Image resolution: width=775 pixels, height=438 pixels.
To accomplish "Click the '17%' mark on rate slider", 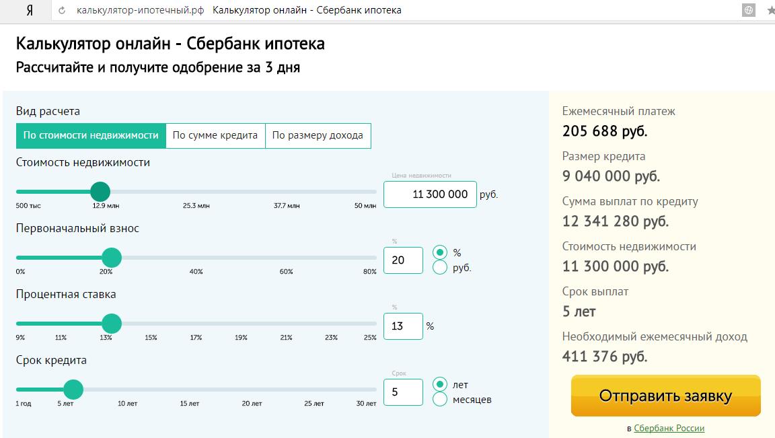I will pyautogui.click(x=196, y=338).
